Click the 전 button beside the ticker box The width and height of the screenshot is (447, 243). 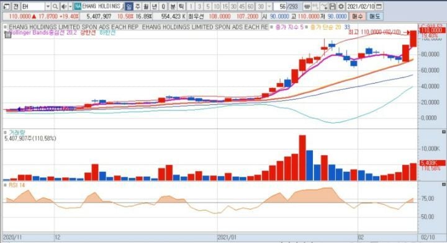click(x=16, y=6)
